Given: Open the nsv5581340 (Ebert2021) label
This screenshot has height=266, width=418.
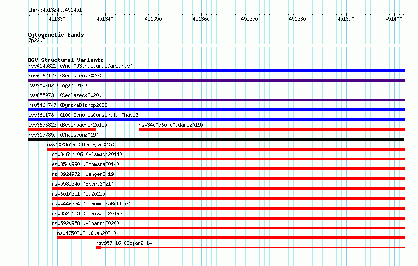Looking at the screenshot, I should click(83, 184).
